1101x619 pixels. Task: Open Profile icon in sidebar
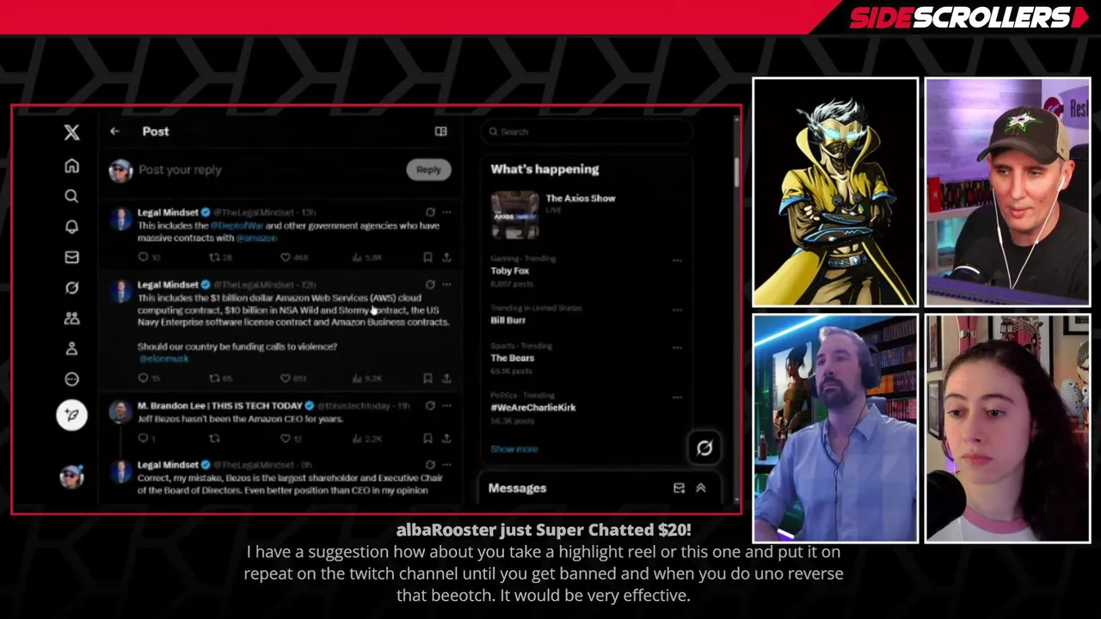click(x=71, y=348)
